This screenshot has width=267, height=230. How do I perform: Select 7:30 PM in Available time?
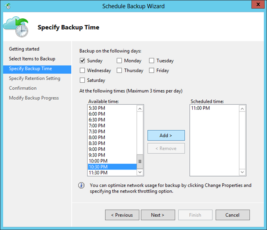pos(112,131)
